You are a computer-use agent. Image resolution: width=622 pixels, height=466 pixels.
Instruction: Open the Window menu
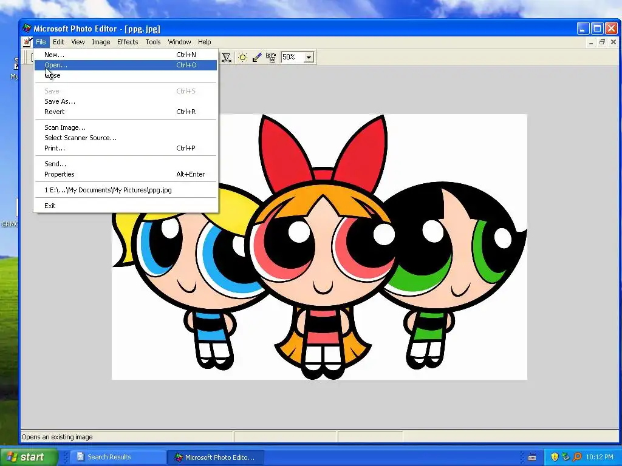point(179,42)
